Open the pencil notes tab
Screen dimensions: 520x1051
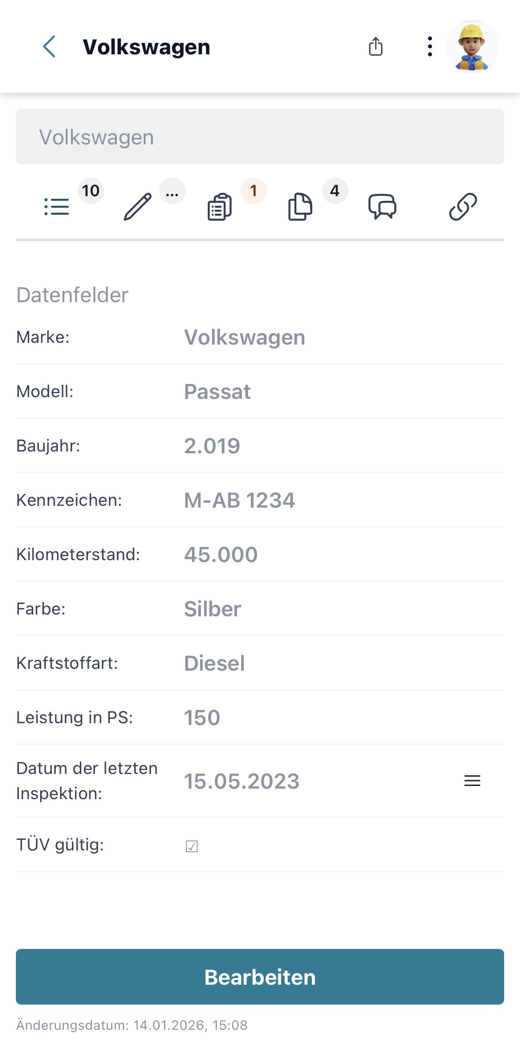point(138,207)
